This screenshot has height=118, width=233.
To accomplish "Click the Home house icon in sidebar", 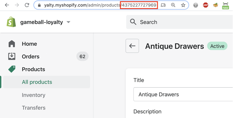I will [x=12, y=44].
